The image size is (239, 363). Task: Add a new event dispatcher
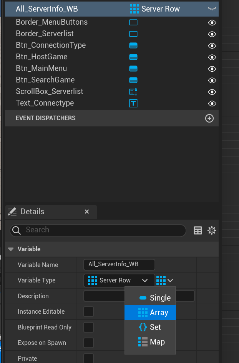209,118
